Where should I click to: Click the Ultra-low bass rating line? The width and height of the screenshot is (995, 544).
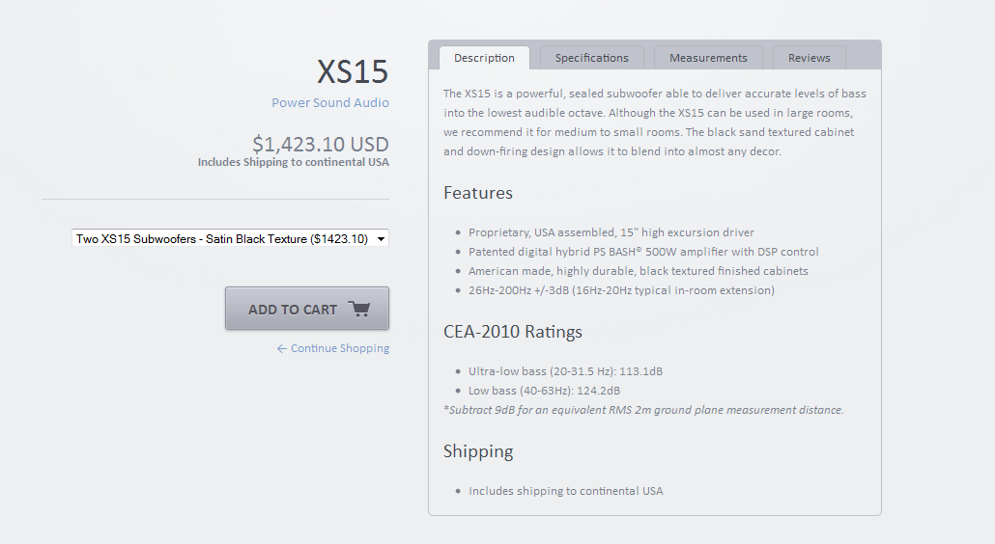pos(565,371)
